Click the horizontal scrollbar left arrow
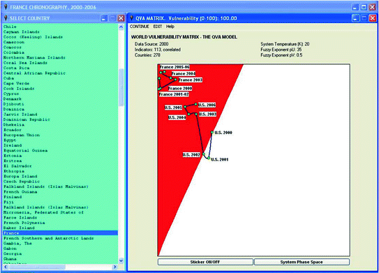The width and height of the screenshot is (379, 273). point(6,267)
